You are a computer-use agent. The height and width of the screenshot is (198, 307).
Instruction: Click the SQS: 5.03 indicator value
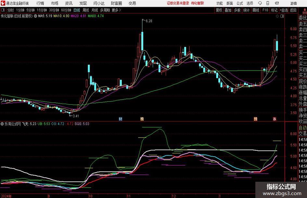(x=82, y=124)
